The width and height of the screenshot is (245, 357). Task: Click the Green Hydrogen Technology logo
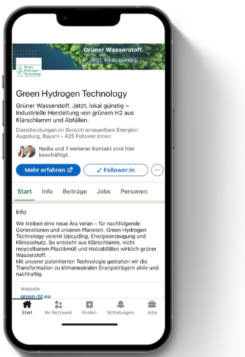point(29,67)
